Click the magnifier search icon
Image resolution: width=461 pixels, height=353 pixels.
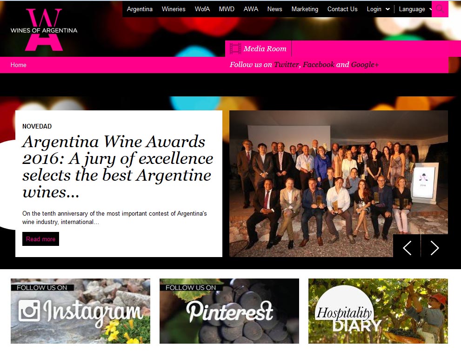coord(440,9)
